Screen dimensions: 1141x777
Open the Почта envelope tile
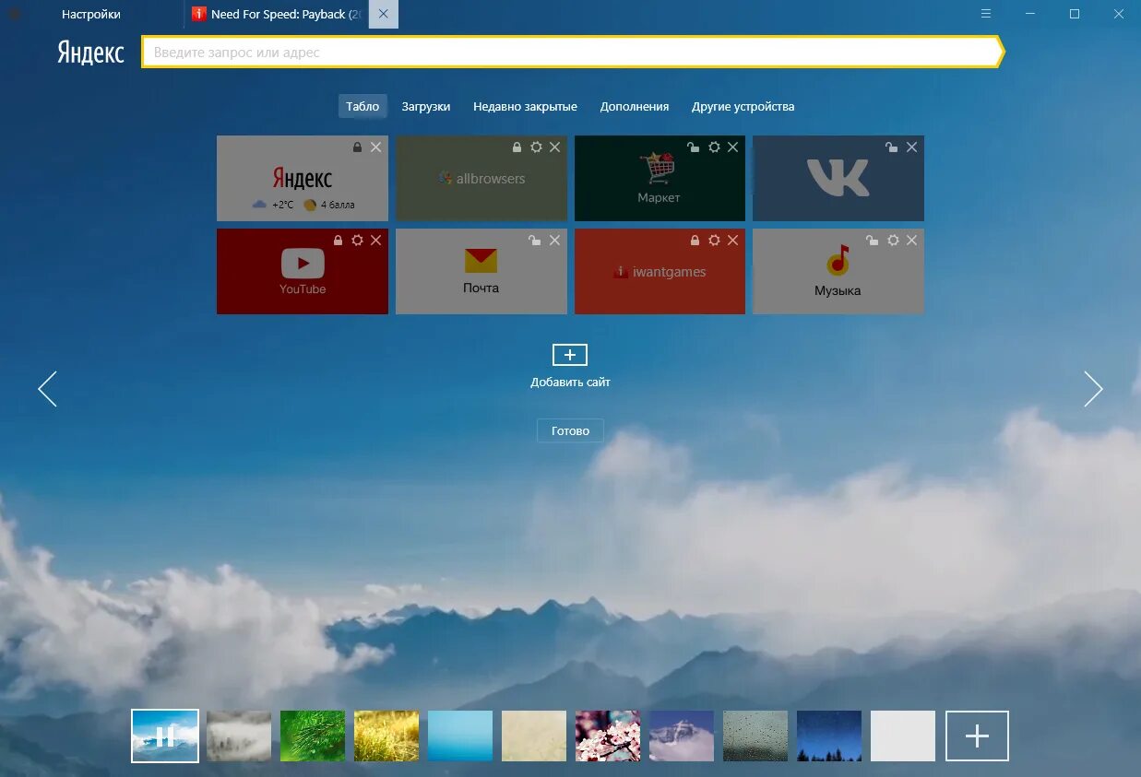pyautogui.click(x=481, y=271)
